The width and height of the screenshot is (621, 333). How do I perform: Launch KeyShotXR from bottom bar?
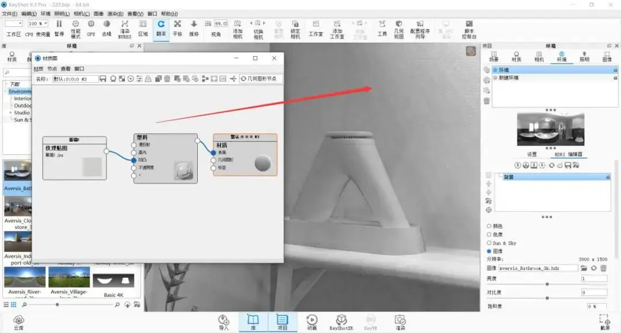click(341, 322)
